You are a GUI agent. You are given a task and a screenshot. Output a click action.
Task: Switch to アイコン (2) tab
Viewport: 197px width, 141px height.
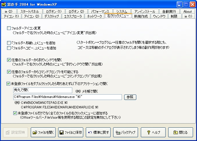point(32,16)
